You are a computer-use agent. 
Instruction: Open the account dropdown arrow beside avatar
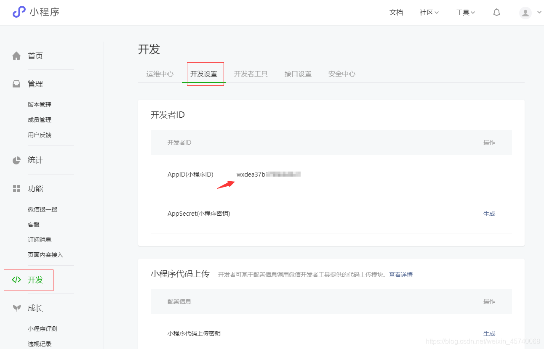pyautogui.click(x=539, y=13)
